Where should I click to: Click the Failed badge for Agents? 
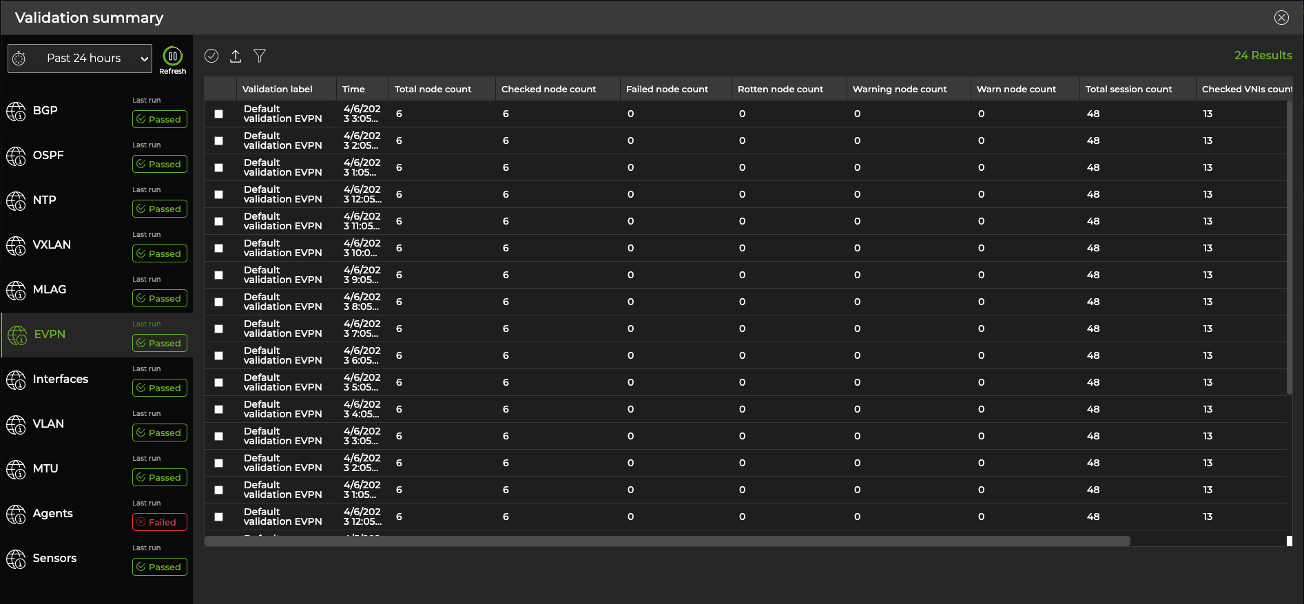159,522
